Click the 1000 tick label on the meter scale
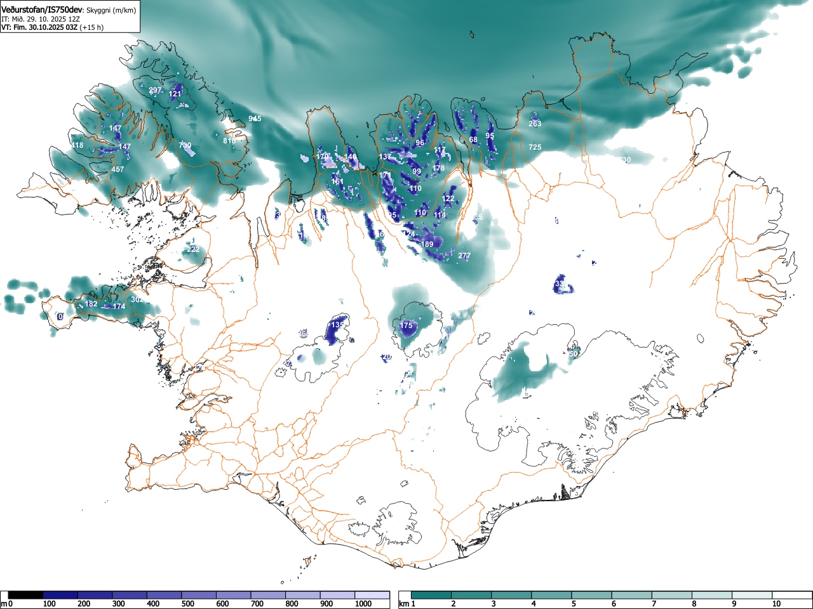Viewport: 813px width, 609px height. tap(363, 604)
